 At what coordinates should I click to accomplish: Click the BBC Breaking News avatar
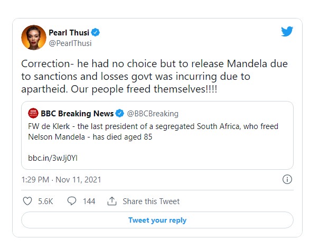tap(33, 113)
